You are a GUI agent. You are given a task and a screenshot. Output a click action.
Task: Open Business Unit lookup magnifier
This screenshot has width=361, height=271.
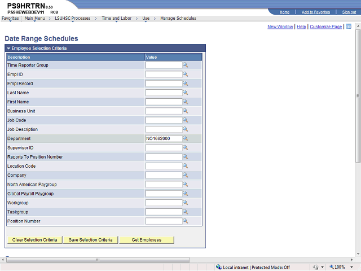tap(185, 111)
